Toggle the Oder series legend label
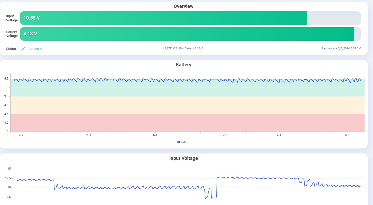This screenshot has width=373, height=205. point(184,142)
